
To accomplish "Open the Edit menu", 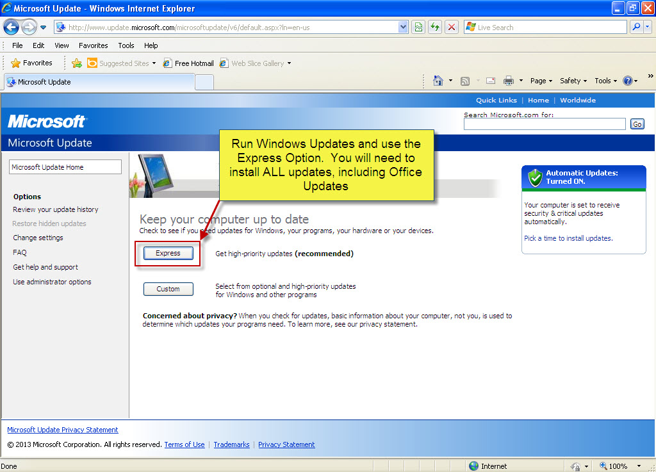I will point(38,45).
